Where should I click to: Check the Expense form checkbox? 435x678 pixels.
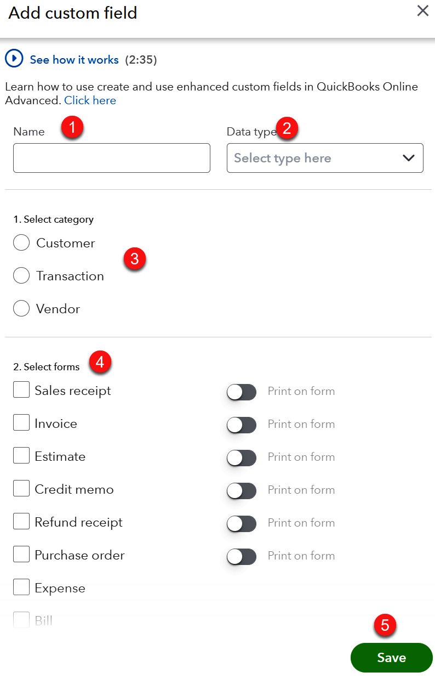click(x=21, y=587)
